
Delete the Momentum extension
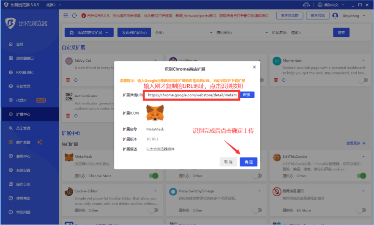click(x=276, y=80)
